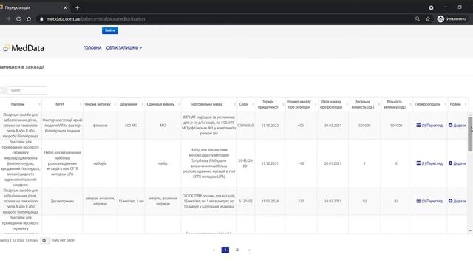Open a new browser tab

(77, 7)
